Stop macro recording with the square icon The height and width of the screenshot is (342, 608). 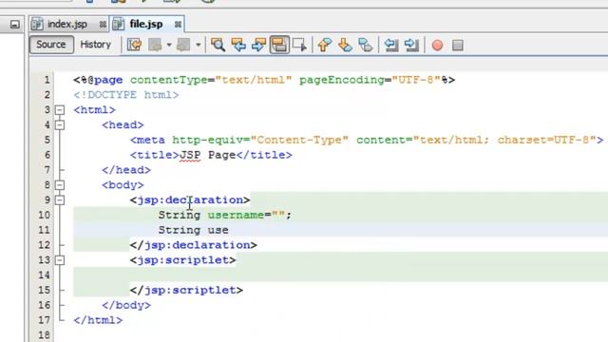(x=458, y=45)
